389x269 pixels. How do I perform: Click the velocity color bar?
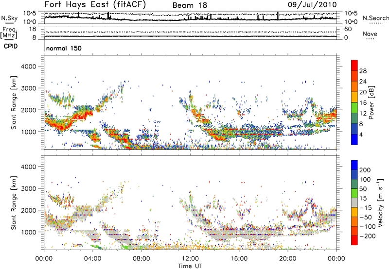[x=354, y=202]
